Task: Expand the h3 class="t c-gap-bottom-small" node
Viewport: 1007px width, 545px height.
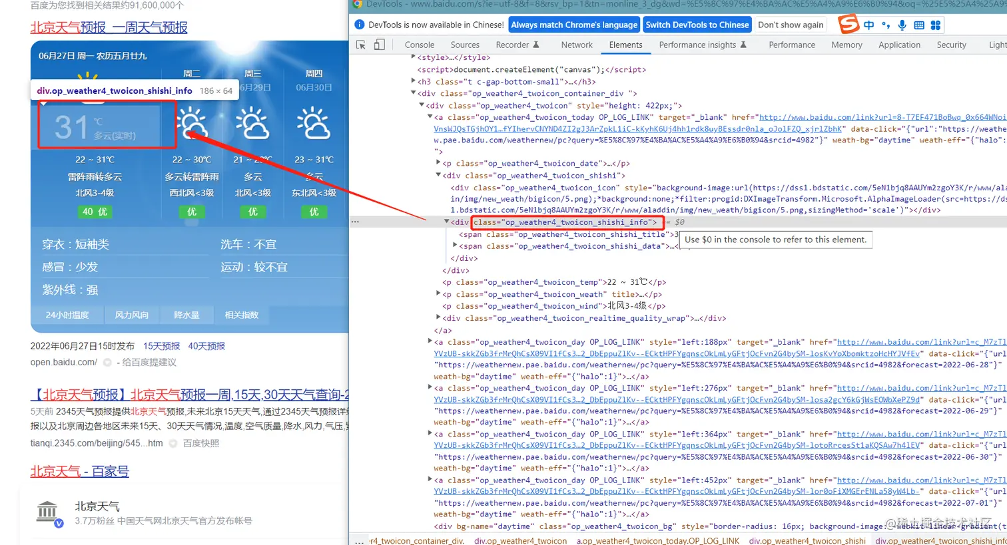Action: 414,81
